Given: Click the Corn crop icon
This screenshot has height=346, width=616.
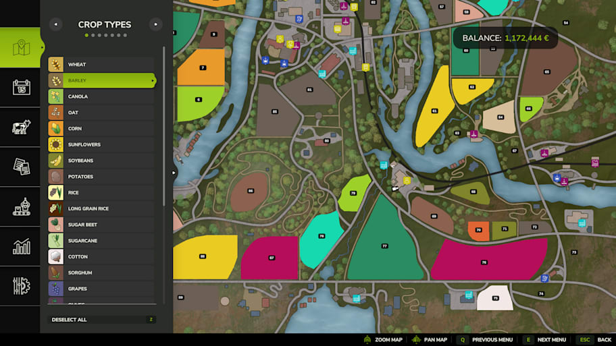Looking at the screenshot, I should point(56,129).
